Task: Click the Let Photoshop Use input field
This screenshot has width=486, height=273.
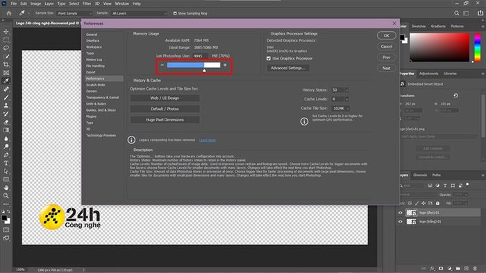Action: 200,56
